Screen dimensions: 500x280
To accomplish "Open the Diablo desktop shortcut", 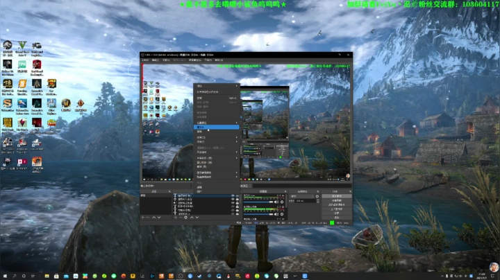I will (81, 105).
